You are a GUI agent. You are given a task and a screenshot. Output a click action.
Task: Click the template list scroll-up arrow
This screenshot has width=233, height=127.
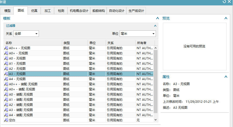click(156, 48)
